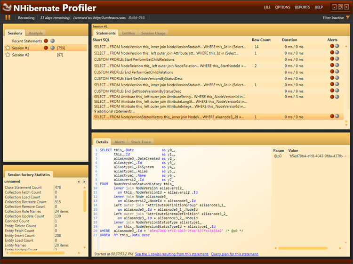
Task: Select Session #2 in sessions list
Action: [x=46, y=55]
